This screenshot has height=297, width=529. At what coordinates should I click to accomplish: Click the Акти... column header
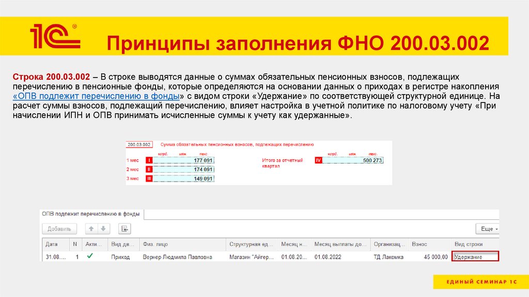click(95, 244)
